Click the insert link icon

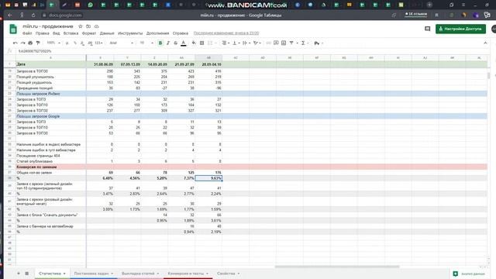[x=269, y=43]
